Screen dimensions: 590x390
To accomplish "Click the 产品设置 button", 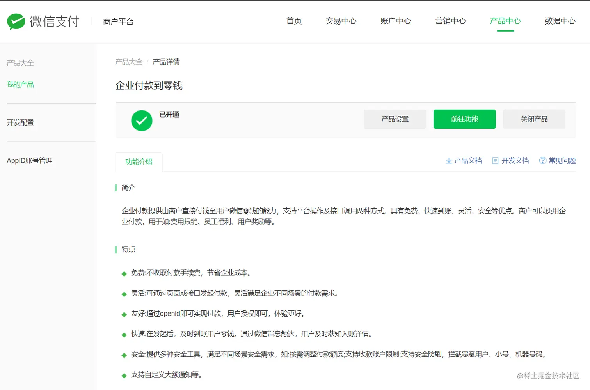I will (395, 119).
